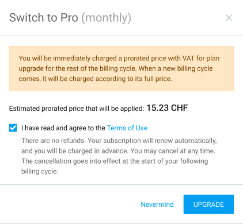Click the 'CHF' currency text
Viewport: 243px width, 224px height.
(x=179, y=108)
